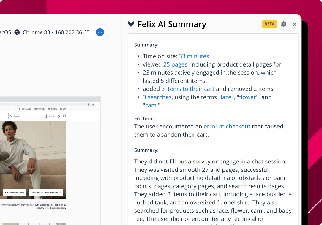This screenshot has height=225, width=322.
Task: Open the "33 minutes" link
Action: pos(194,56)
